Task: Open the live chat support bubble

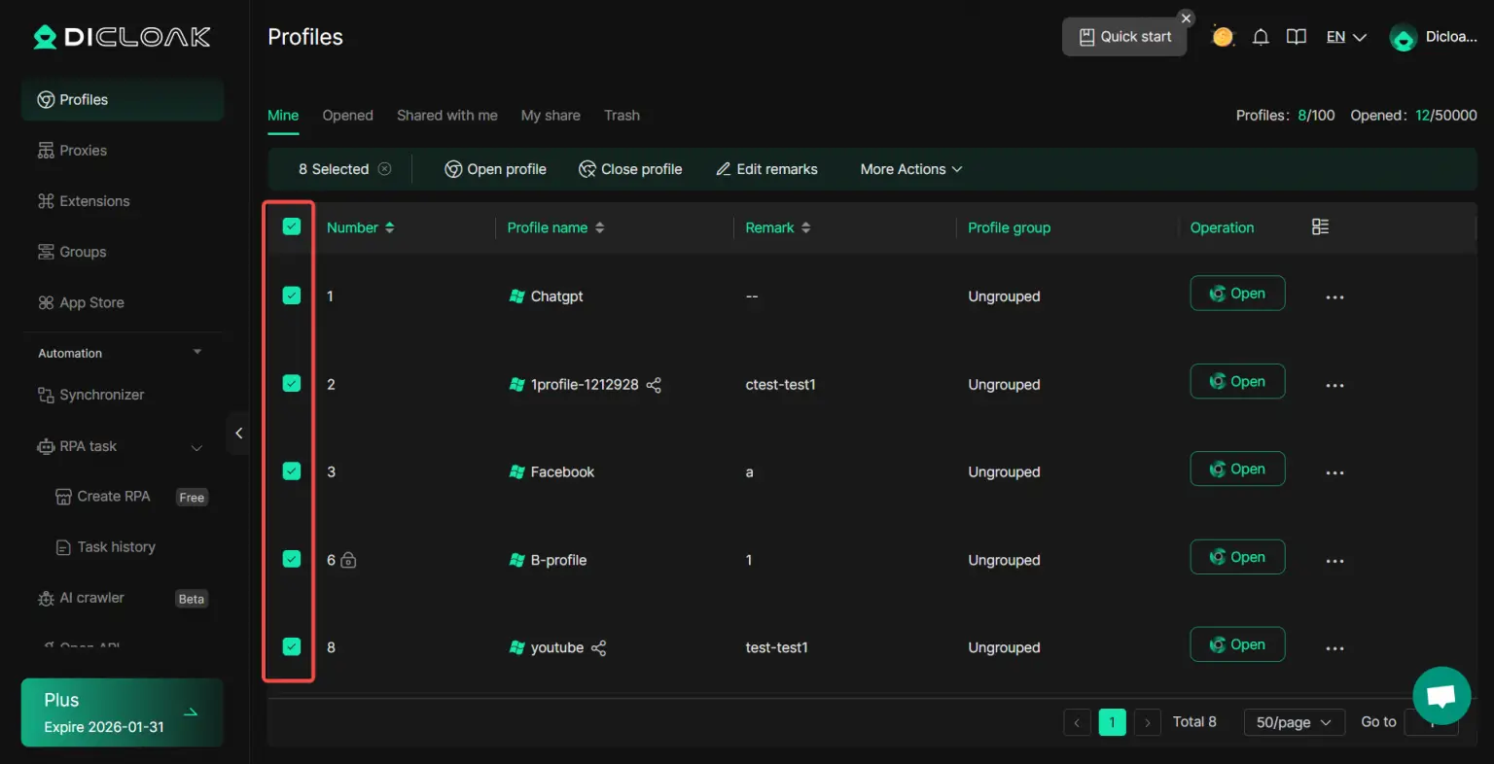Action: [x=1441, y=696]
